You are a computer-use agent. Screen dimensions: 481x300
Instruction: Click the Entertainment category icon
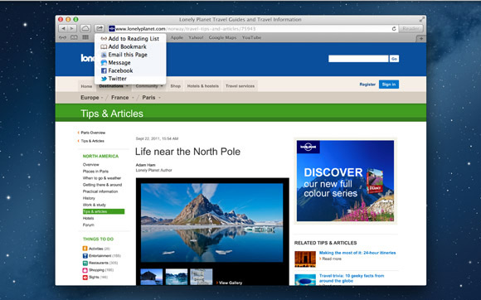[x=85, y=255]
